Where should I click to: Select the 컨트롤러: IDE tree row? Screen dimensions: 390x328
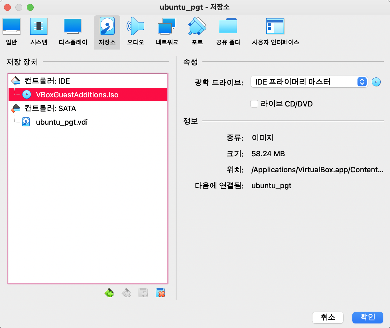click(x=88, y=81)
